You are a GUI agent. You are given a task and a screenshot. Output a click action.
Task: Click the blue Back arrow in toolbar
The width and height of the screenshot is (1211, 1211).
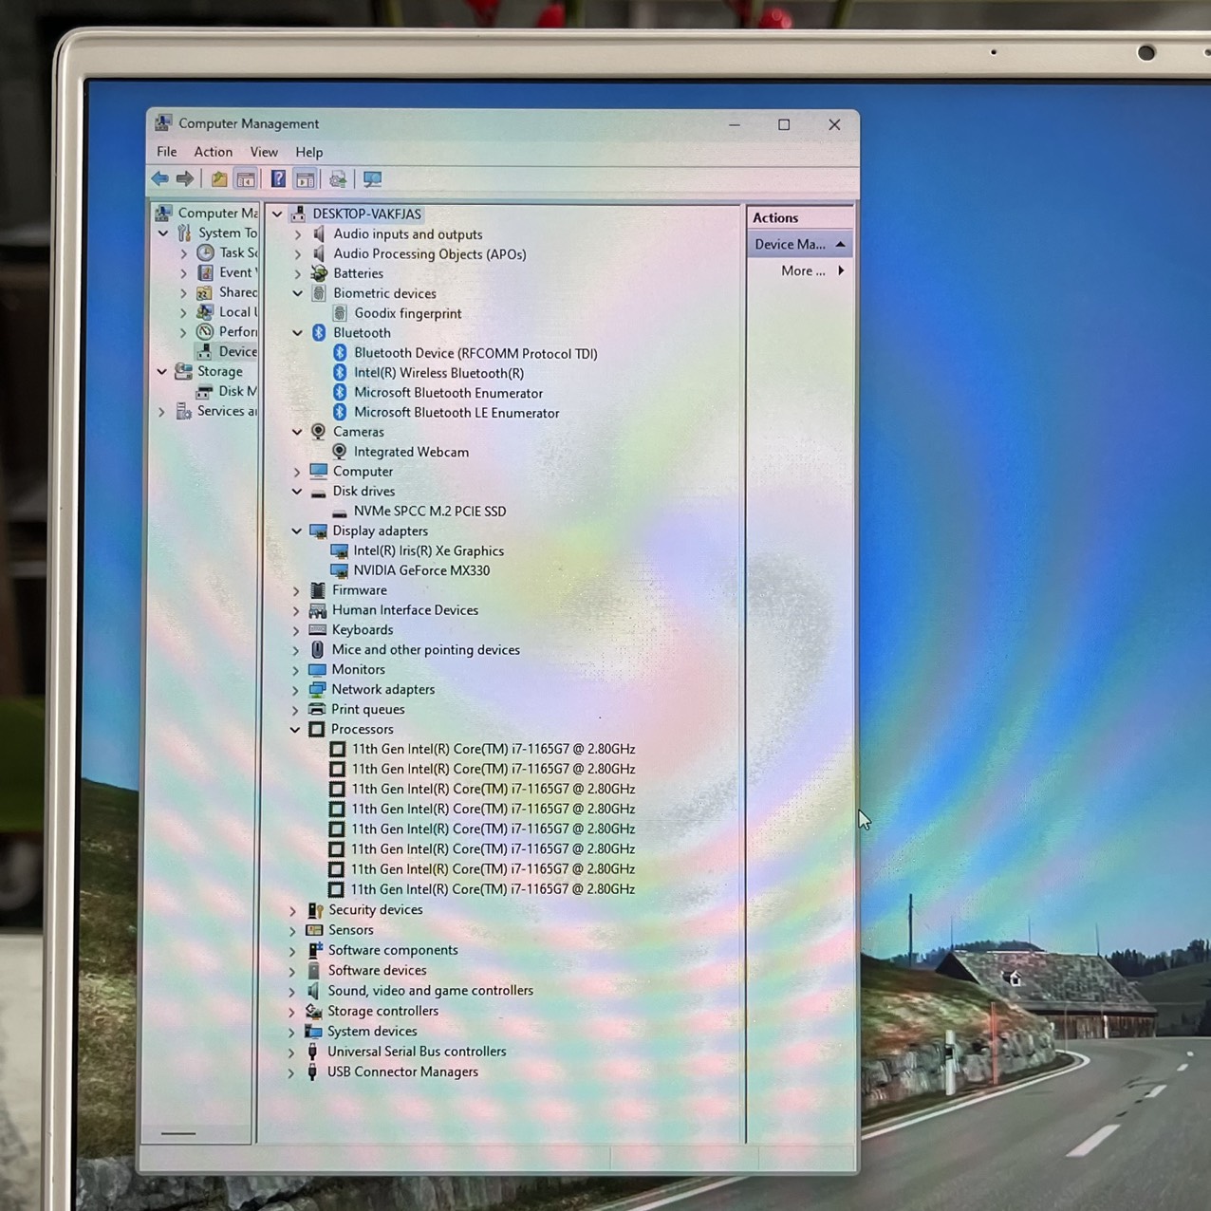160,178
